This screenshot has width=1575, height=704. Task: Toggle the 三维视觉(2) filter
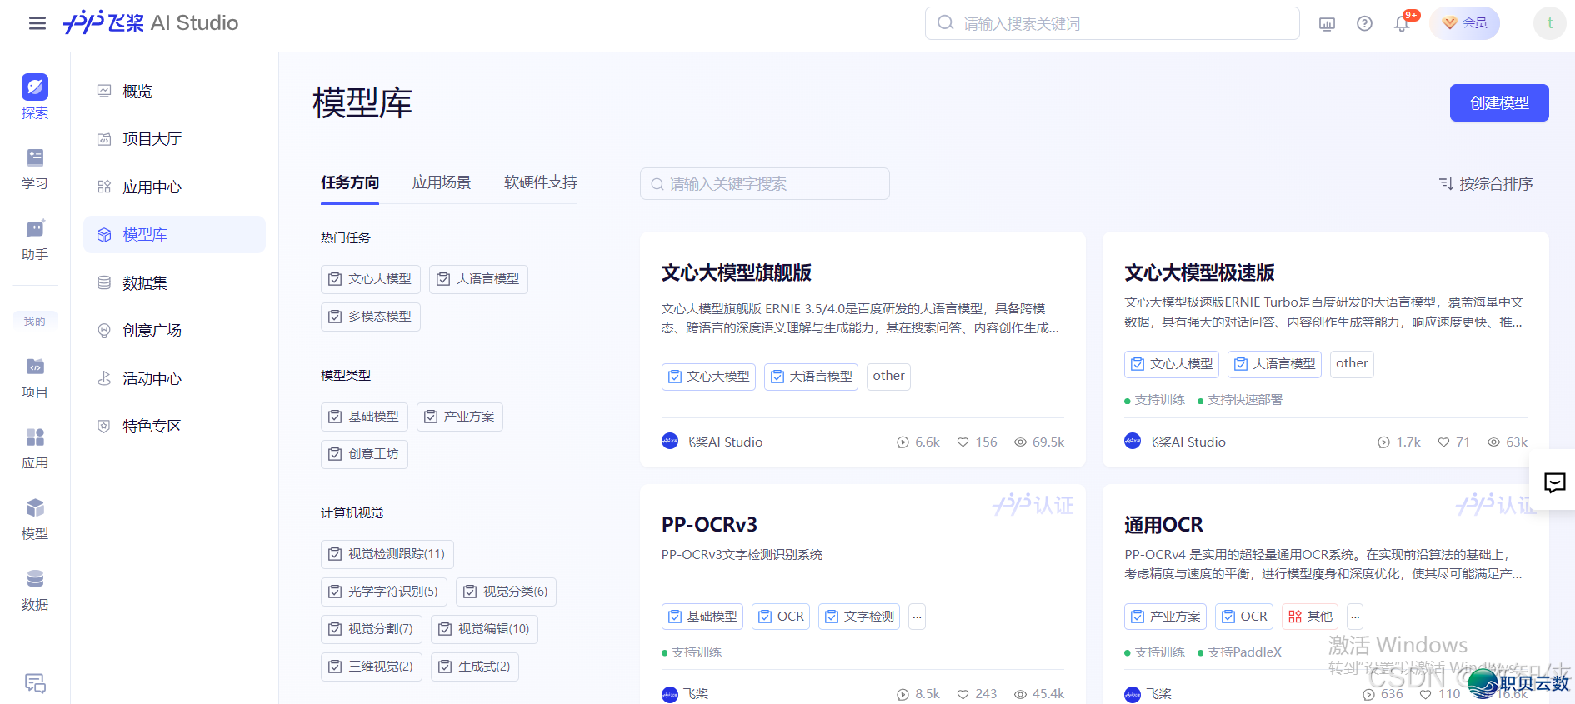tap(372, 667)
